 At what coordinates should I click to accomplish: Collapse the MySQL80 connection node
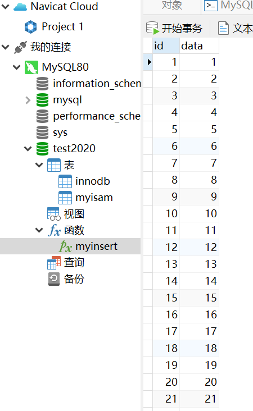tap(17, 67)
